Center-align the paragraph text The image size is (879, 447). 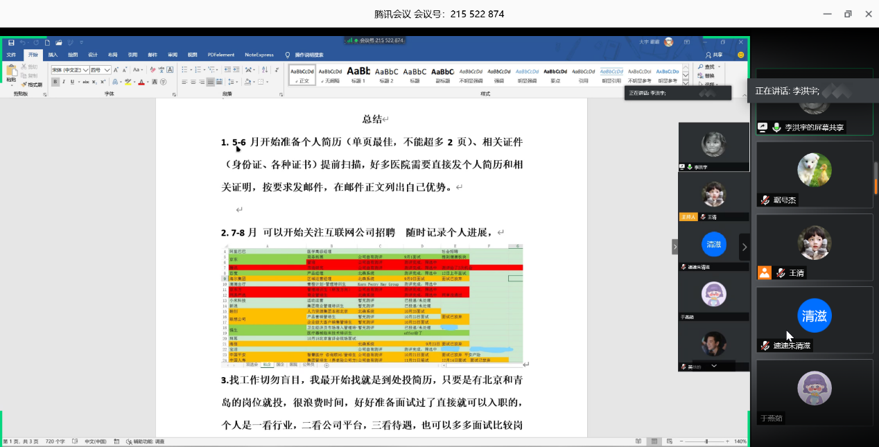pyautogui.click(x=193, y=82)
